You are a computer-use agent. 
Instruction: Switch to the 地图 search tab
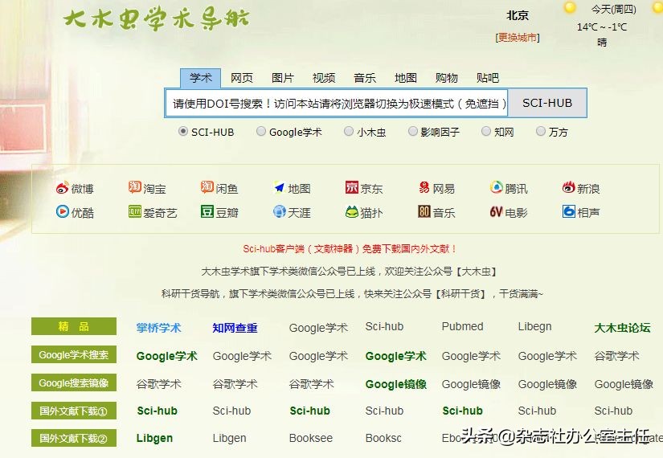coord(406,78)
